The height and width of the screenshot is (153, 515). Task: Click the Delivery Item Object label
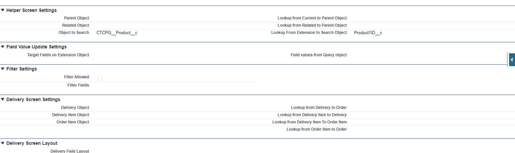point(70,115)
